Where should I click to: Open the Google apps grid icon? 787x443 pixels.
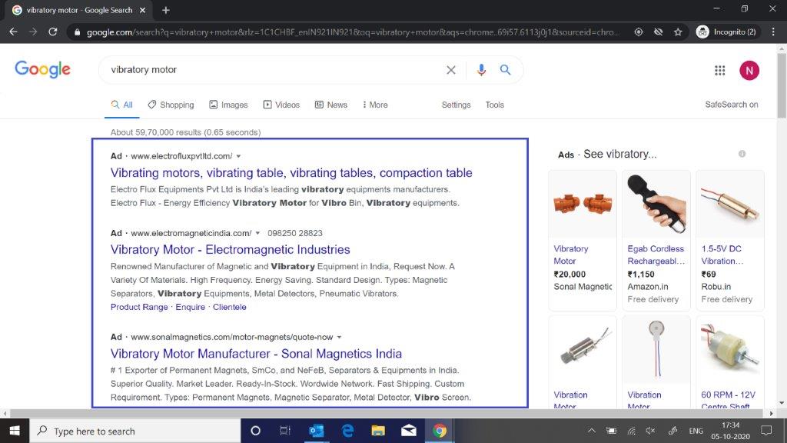pos(720,71)
